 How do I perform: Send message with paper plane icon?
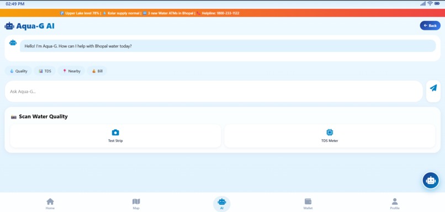433,88
